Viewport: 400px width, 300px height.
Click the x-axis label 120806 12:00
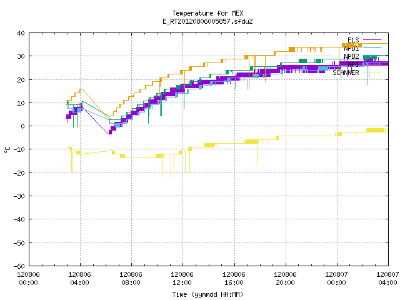point(182,279)
